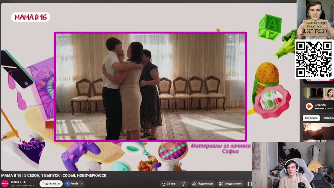Viewport: 334px width, 188px height.
Task: Expand the dropdown arrow beside Remix
Action: pyautogui.click(x=82, y=184)
